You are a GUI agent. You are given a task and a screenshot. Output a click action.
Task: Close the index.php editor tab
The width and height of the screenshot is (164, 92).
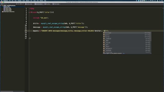point(33,4)
